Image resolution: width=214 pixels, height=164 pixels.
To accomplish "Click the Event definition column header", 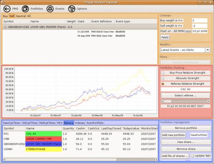I will click(102, 22).
